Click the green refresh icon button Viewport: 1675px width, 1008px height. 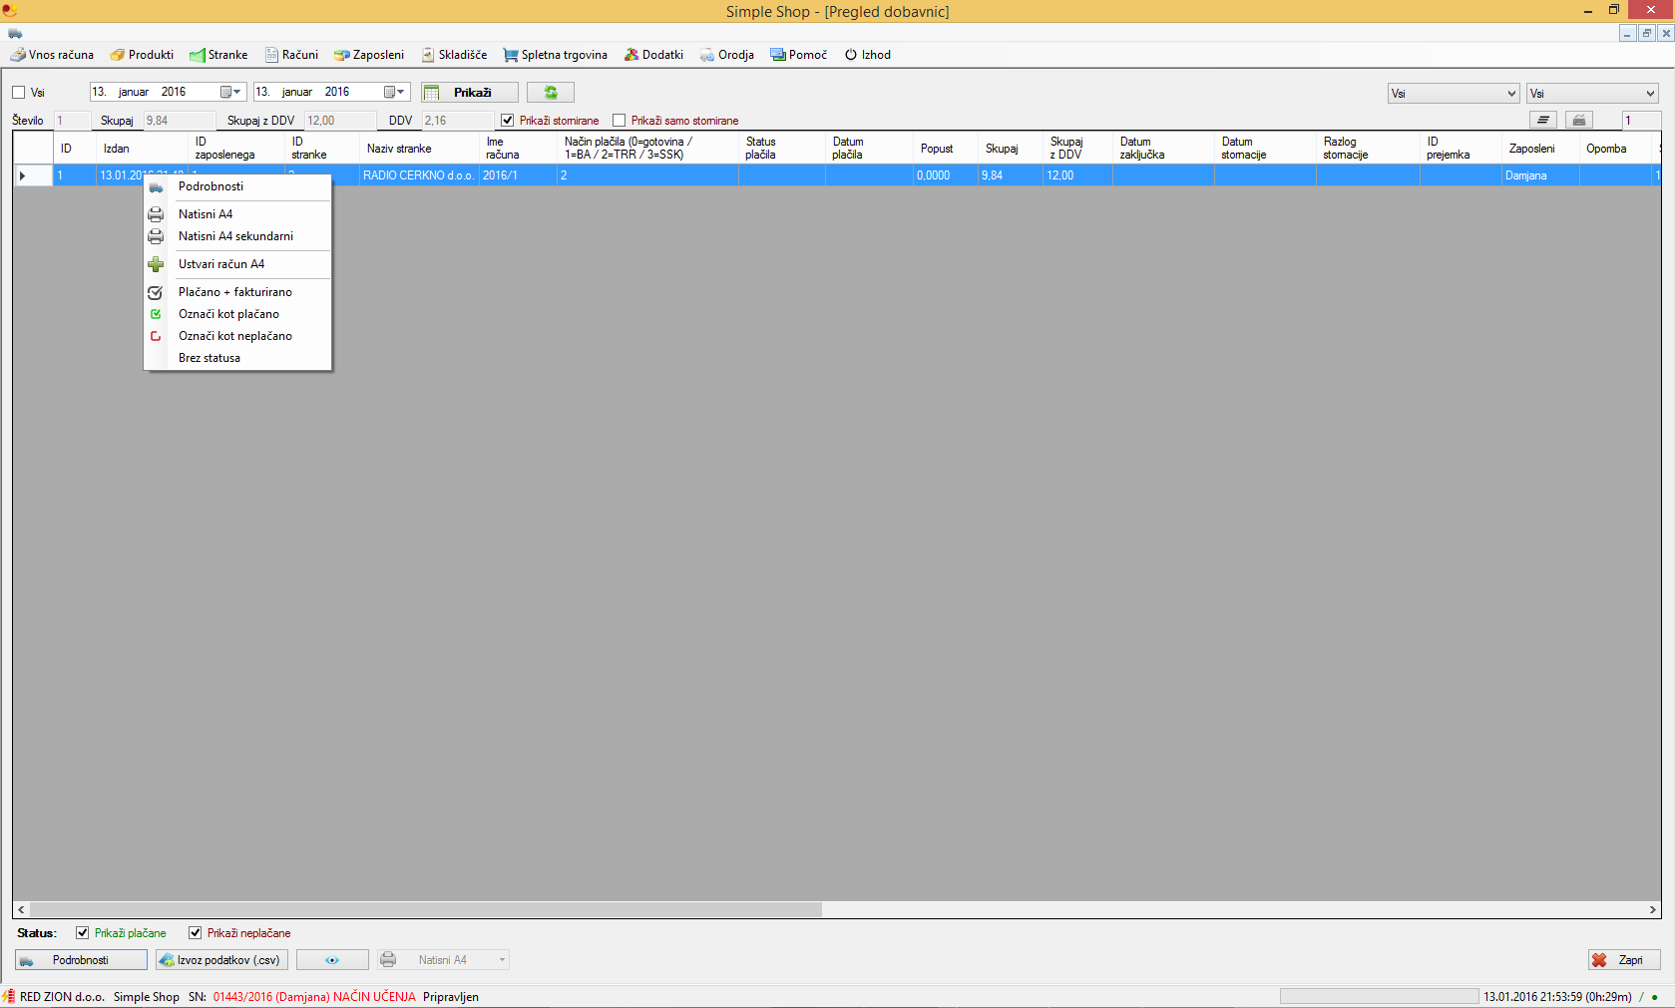pyautogui.click(x=550, y=93)
